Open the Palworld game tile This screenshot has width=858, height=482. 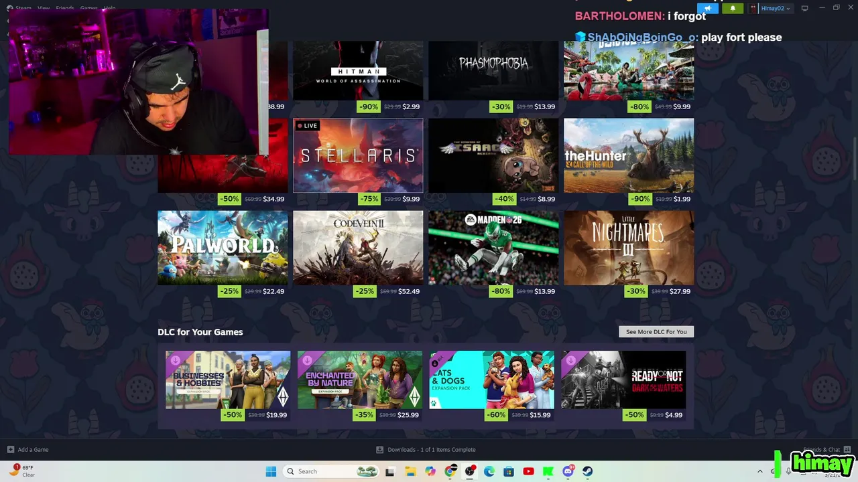click(x=223, y=248)
